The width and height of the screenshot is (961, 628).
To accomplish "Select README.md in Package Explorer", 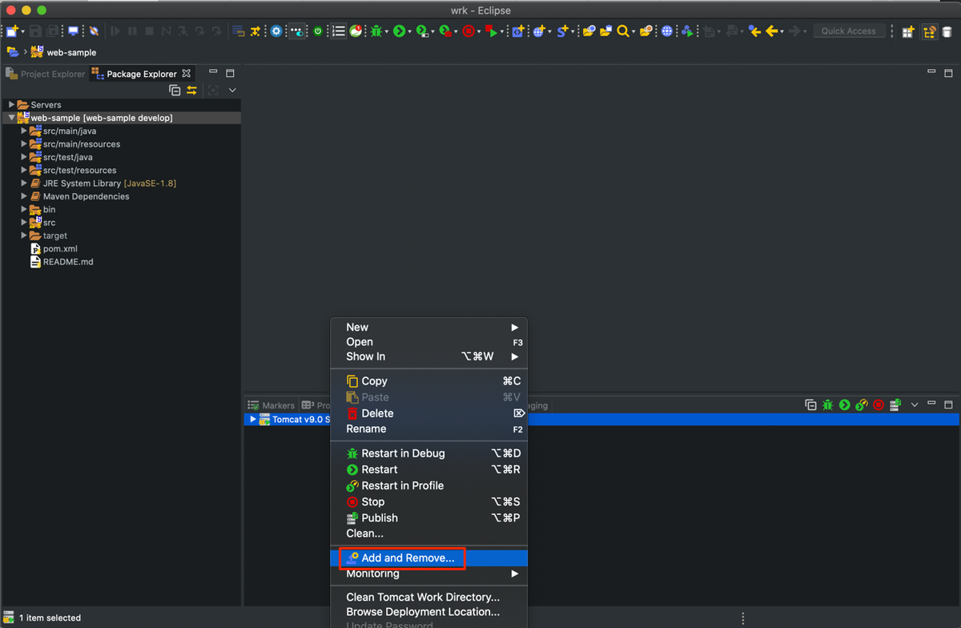I will pos(68,262).
